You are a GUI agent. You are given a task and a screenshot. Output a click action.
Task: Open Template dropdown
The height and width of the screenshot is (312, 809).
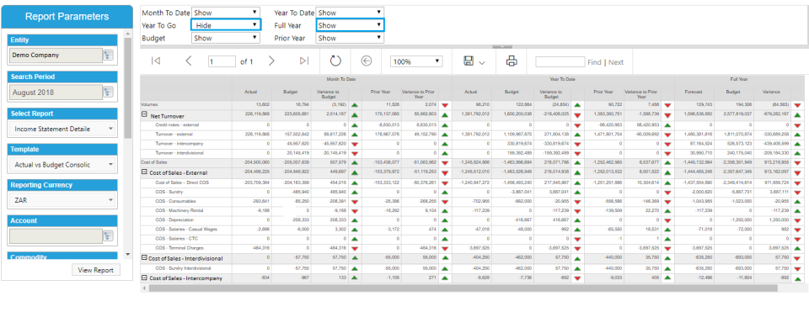tap(63, 165)
